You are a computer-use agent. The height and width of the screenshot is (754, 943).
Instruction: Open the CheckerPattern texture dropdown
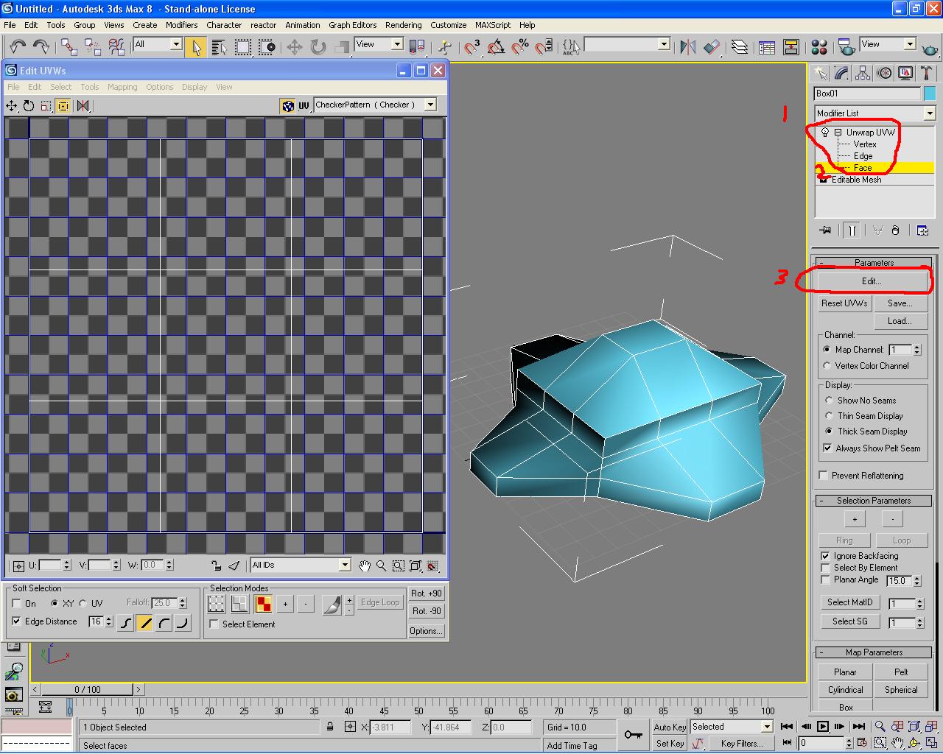pos(430,105)
